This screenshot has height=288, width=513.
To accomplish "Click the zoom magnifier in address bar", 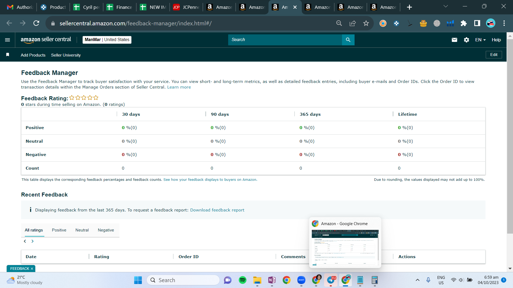I will coord(339,23).
